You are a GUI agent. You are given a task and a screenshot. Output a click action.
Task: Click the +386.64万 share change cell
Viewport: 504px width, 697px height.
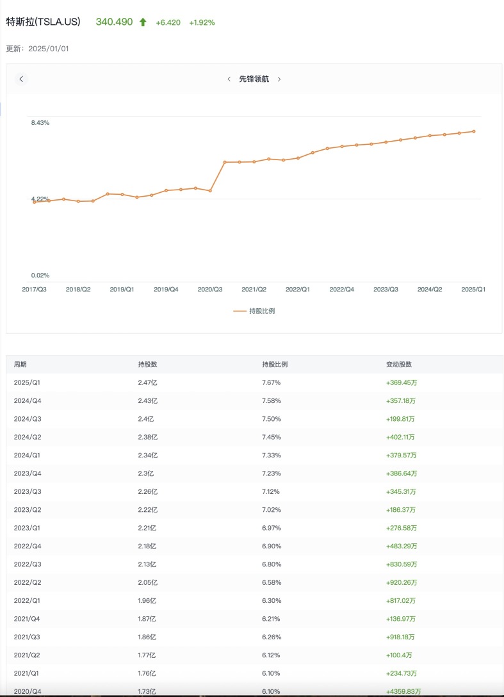tap(402, 474)
